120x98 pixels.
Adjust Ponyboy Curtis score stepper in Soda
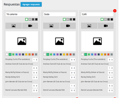coord(73,60)
